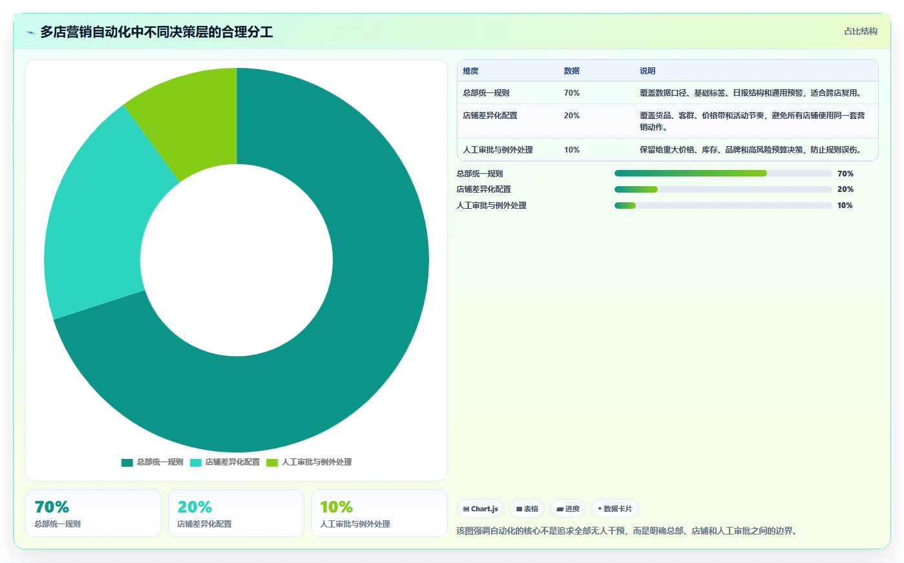
Task: Click the 70% label after progress bar
Action: click(845, 174)
